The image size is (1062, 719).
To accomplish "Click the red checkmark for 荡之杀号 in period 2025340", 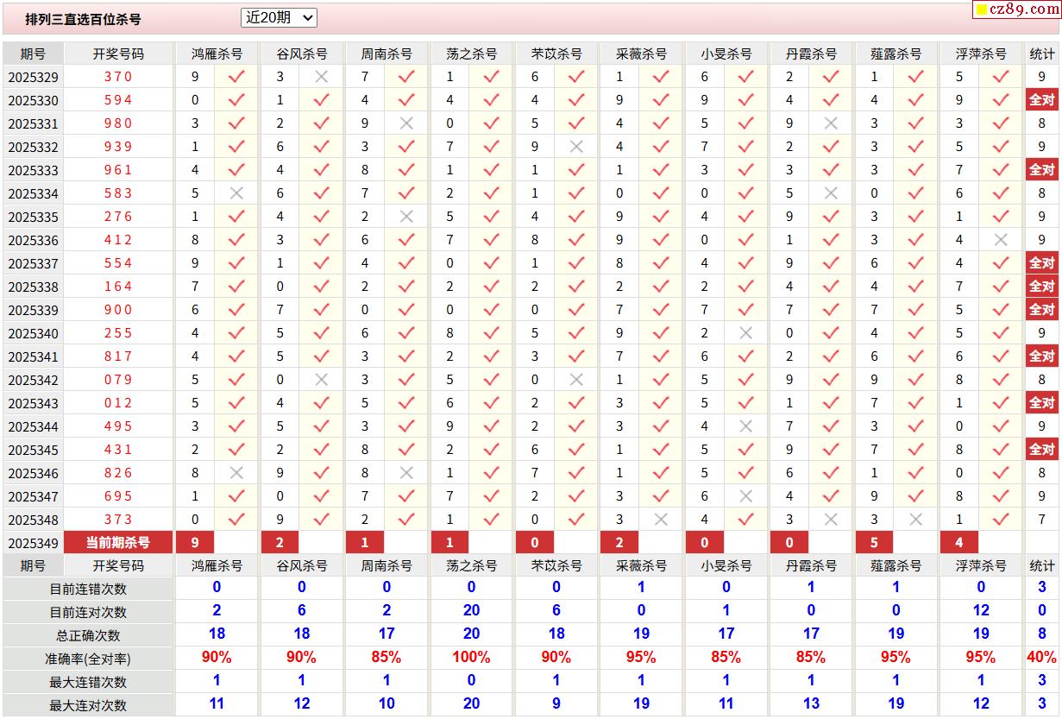I will pyautogui.click(x=491, y=333).
